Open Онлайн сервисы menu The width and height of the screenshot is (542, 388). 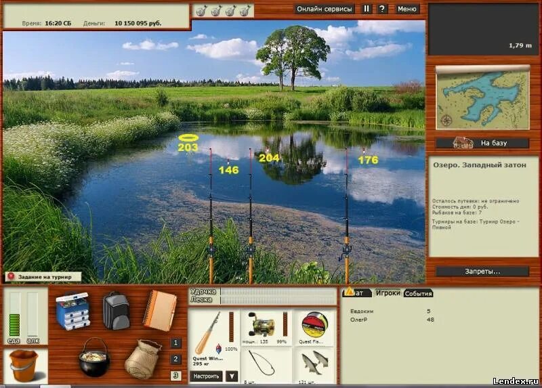tap(325, 9)
